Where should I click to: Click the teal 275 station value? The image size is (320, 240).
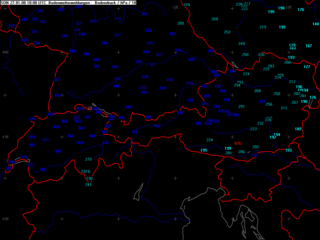pyautogui.click(x=88, y=159)
